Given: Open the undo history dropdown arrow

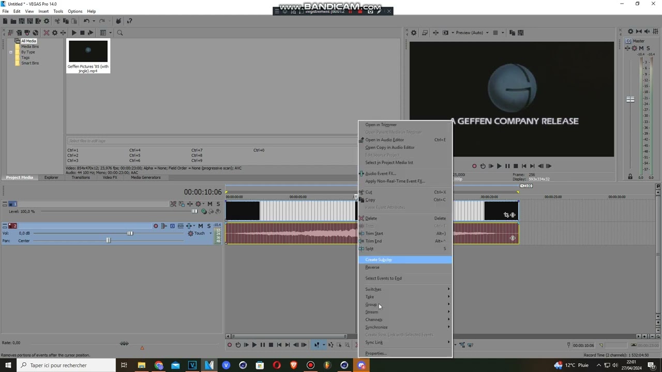Looking at the screenshot, I should pyautogui.click(x=94, y=21).
